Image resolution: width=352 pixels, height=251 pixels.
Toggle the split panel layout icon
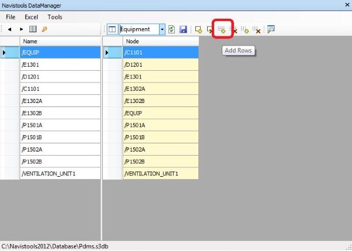tap(113, 29)
